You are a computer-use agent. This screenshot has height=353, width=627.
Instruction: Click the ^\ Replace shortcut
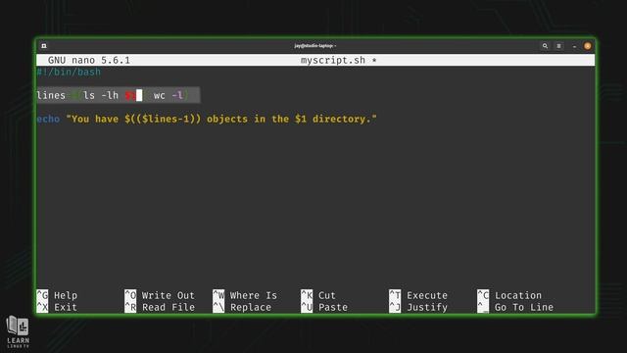tap(242, 307)
